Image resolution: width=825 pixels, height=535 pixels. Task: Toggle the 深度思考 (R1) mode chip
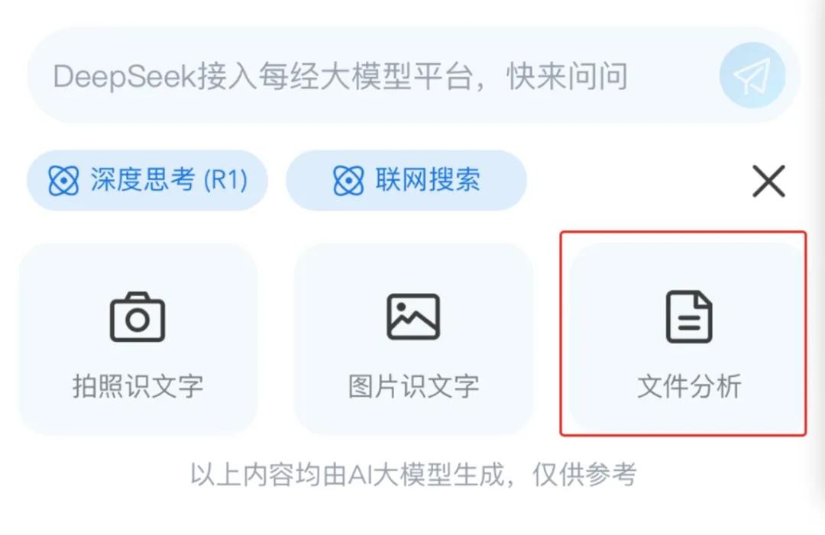147,180
